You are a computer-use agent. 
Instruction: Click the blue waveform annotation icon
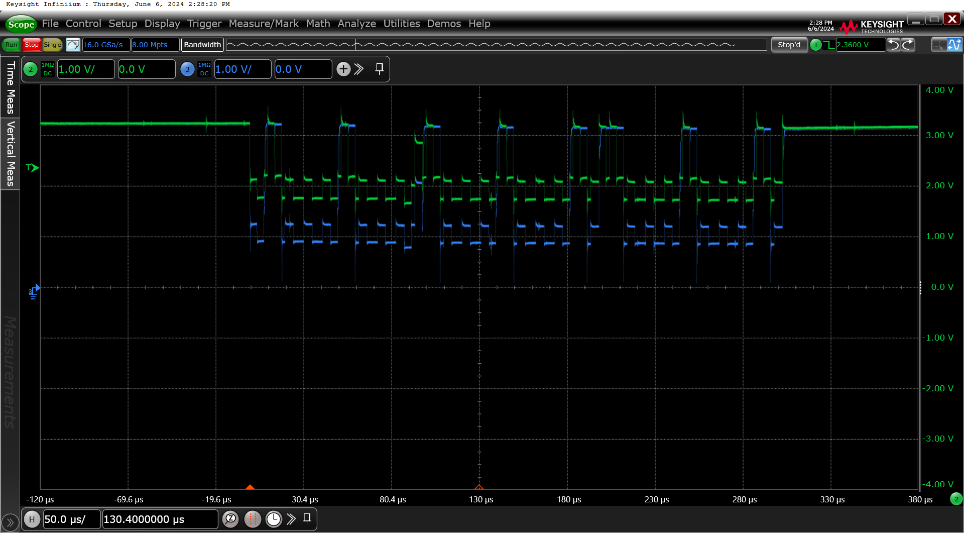click(x=954, y=45)
